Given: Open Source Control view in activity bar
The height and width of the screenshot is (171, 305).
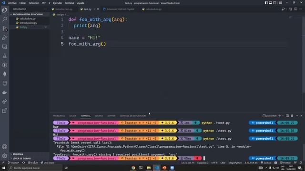Looking at the screenshot, I should [4, 28].
